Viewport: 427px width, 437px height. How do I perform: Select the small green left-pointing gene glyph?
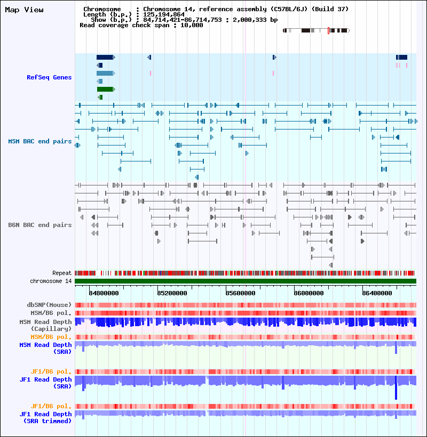100,98
